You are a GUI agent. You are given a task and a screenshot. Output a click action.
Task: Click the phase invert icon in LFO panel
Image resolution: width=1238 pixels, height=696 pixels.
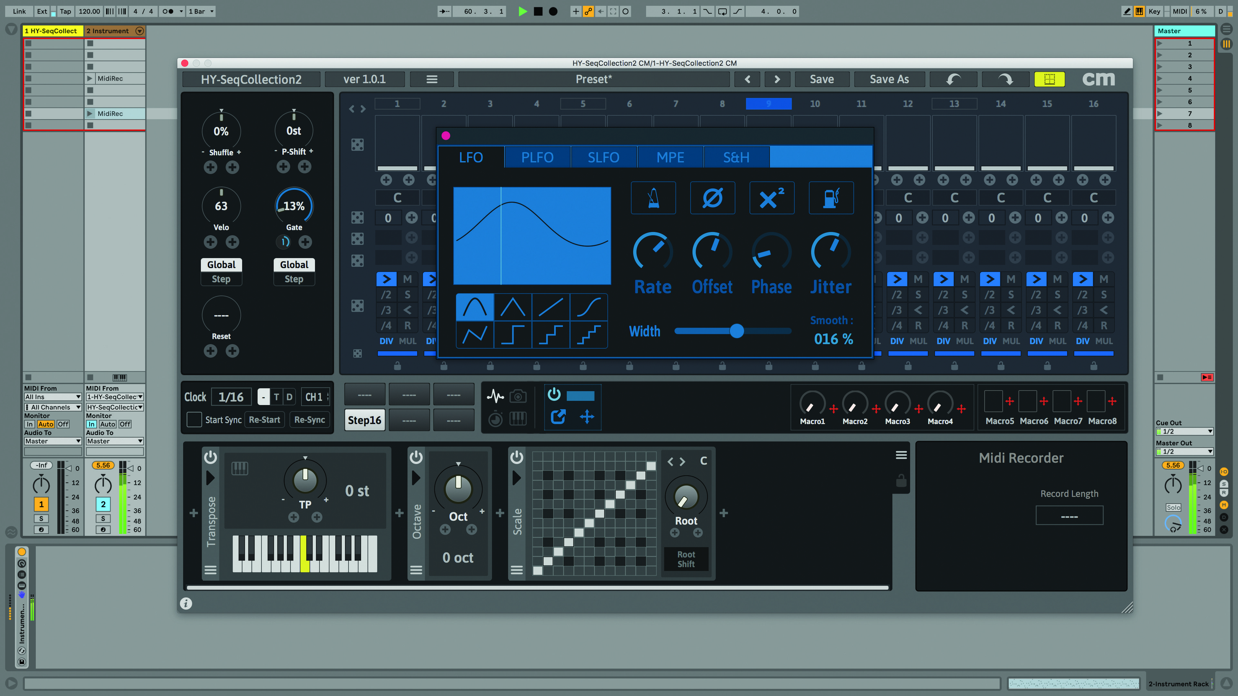click(712, 198)
